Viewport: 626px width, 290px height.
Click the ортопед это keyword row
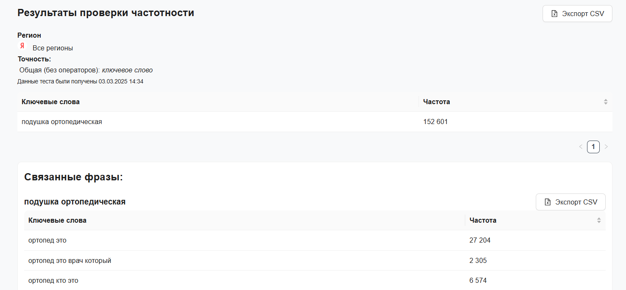(x=47, y=240)
